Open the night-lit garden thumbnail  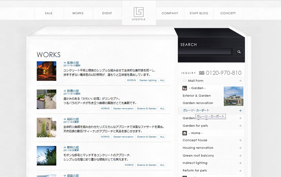coord(46,71)
